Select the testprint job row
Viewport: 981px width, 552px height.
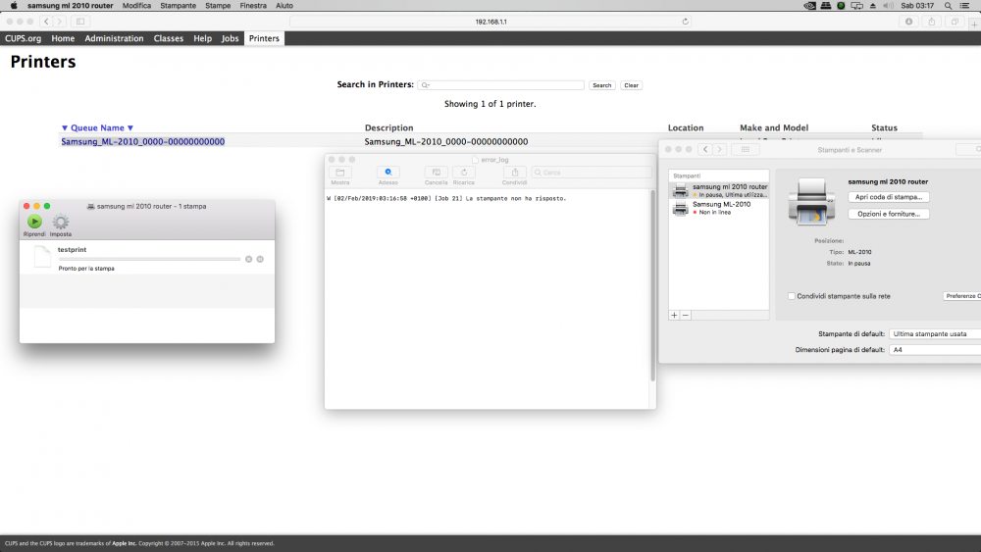click(x=147, y=258)
